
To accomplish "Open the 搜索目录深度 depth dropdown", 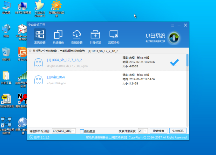I will point(145,131).
